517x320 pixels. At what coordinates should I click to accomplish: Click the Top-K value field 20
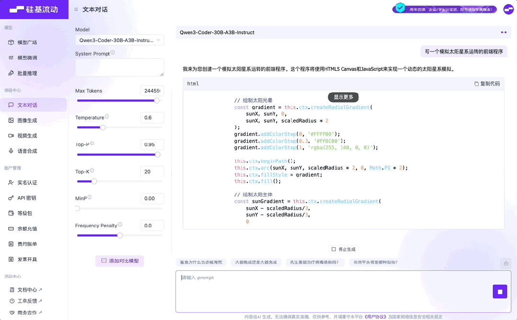coord(152,172)
